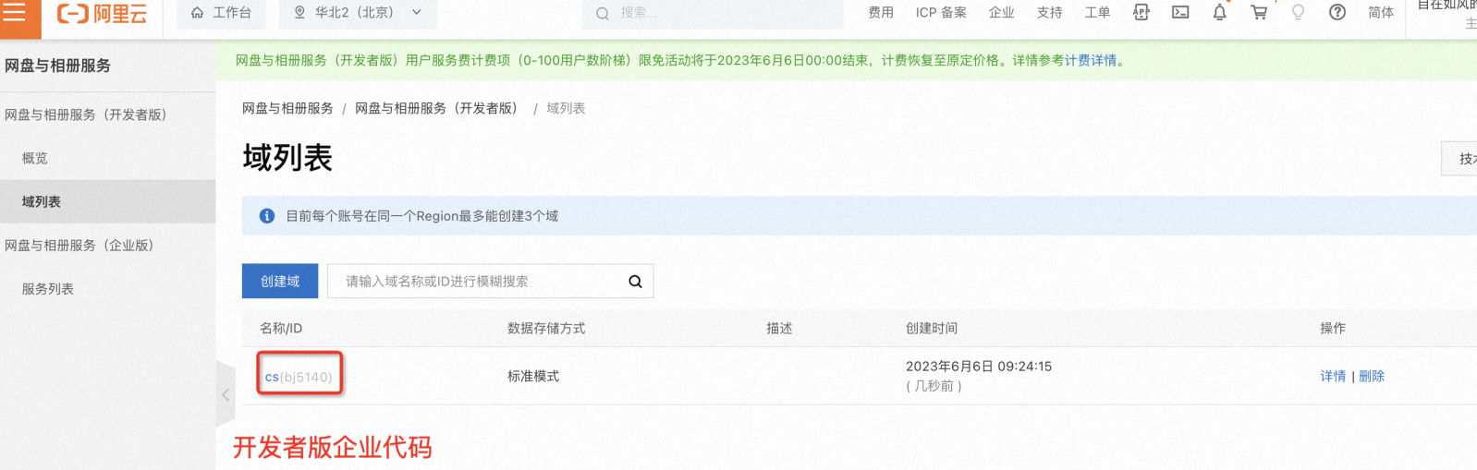Switch language via 简体
The height and width of the screenshot is (470, 1477).
(x=1381, y=13)
